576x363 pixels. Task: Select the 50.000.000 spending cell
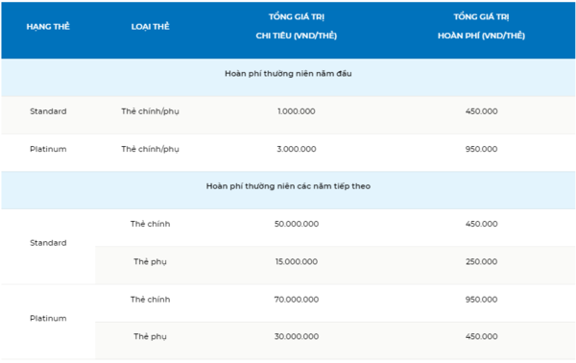[297, 224]
